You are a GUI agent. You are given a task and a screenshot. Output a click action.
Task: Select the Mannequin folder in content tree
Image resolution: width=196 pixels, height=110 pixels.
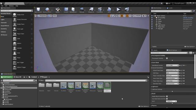(x=8, y=93)
